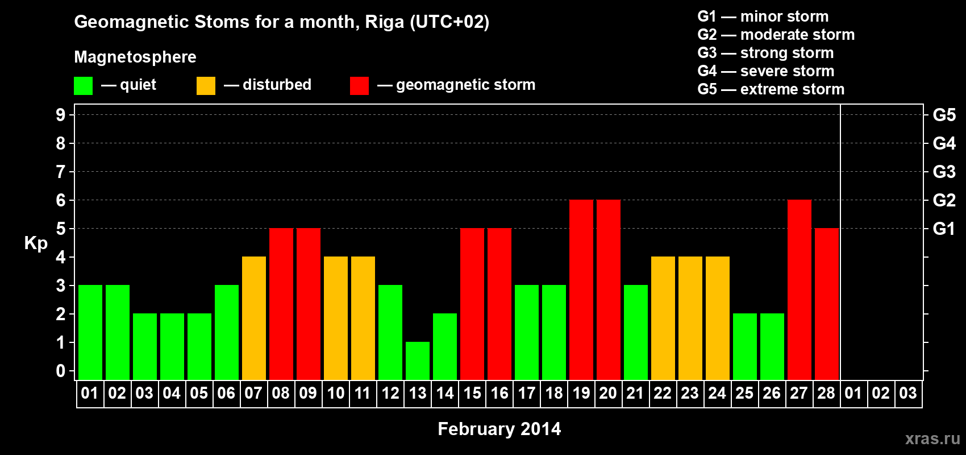The width and height of the screenshot is (966, 455).
Task: Click 'G4 — severe storm' legend text
Action: tap(766, 71)
